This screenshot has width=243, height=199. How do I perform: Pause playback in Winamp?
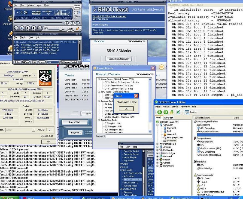point(28,28)
